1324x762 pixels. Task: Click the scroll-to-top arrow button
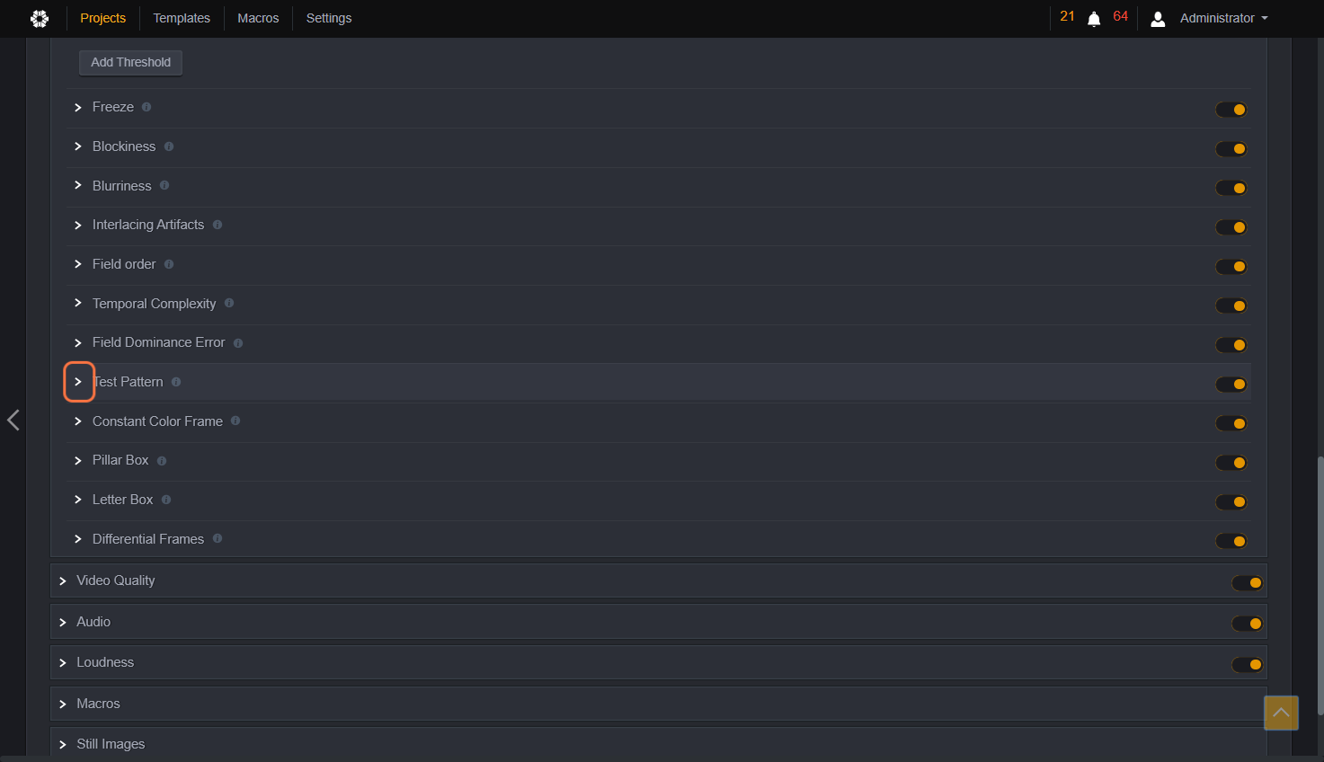tap(1281, 713)
